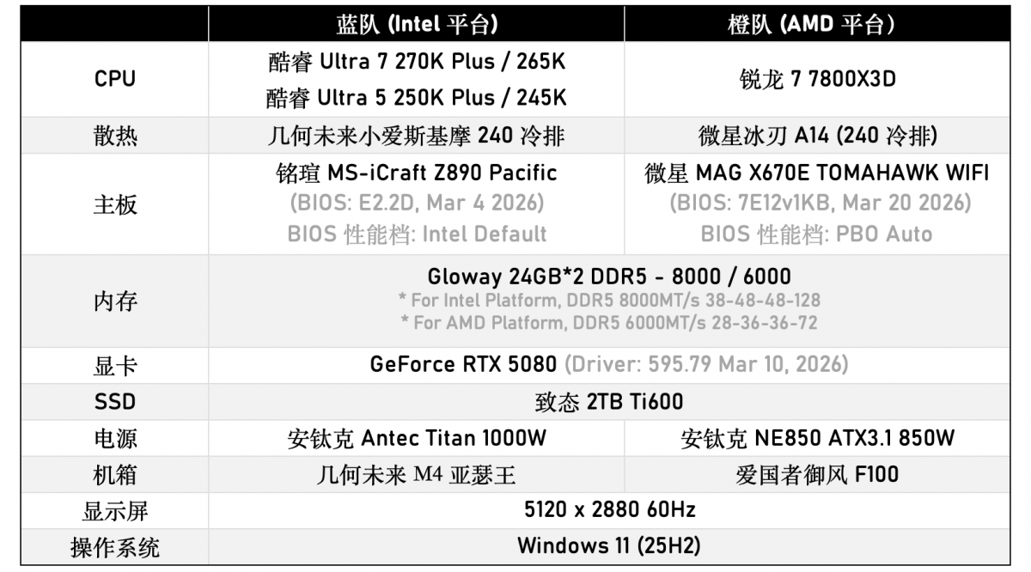Click the 安钛克 Antec Titan 1000W cell
This screenshot has width=1031, height=572.
417,438
